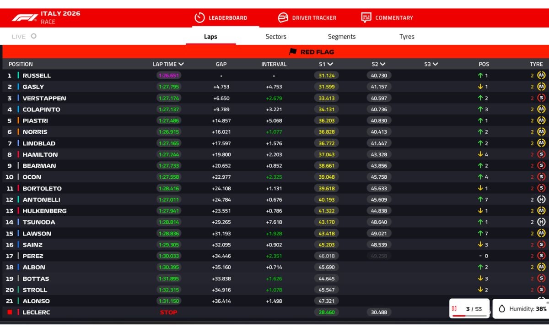Click Hamilton's position-lost down arrow
Image resolution: width=549 pixels, height=334 pixels.
480,154
